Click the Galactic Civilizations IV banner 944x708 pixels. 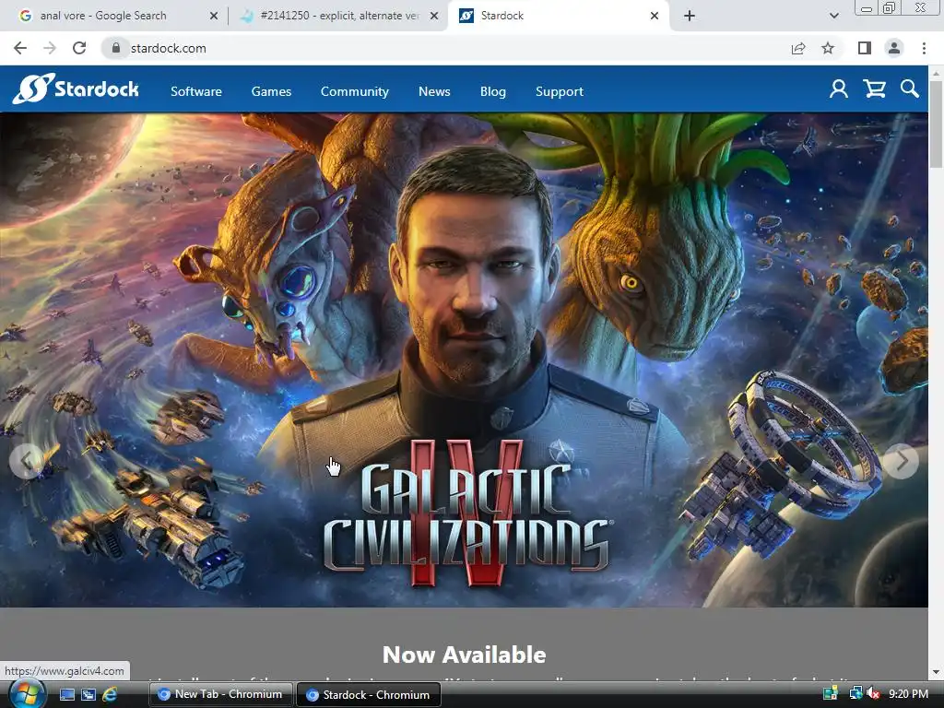click(x=465, y=360)
